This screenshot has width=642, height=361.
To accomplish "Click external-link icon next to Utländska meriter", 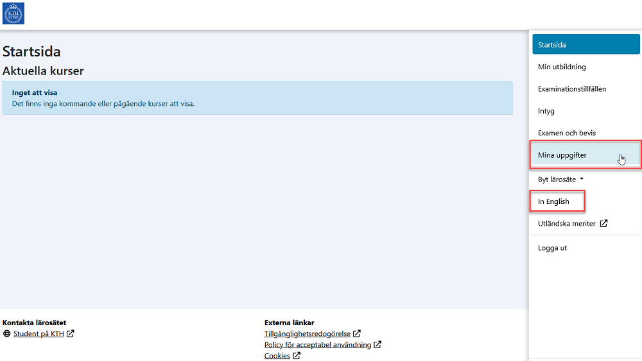I will [603, 224].
